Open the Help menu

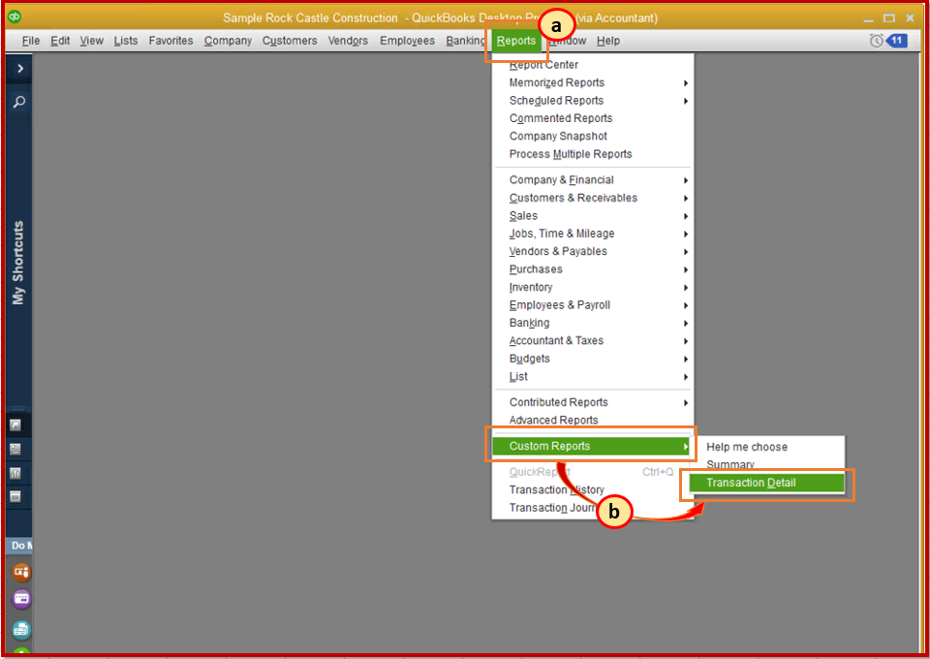[x=608, y=41]
